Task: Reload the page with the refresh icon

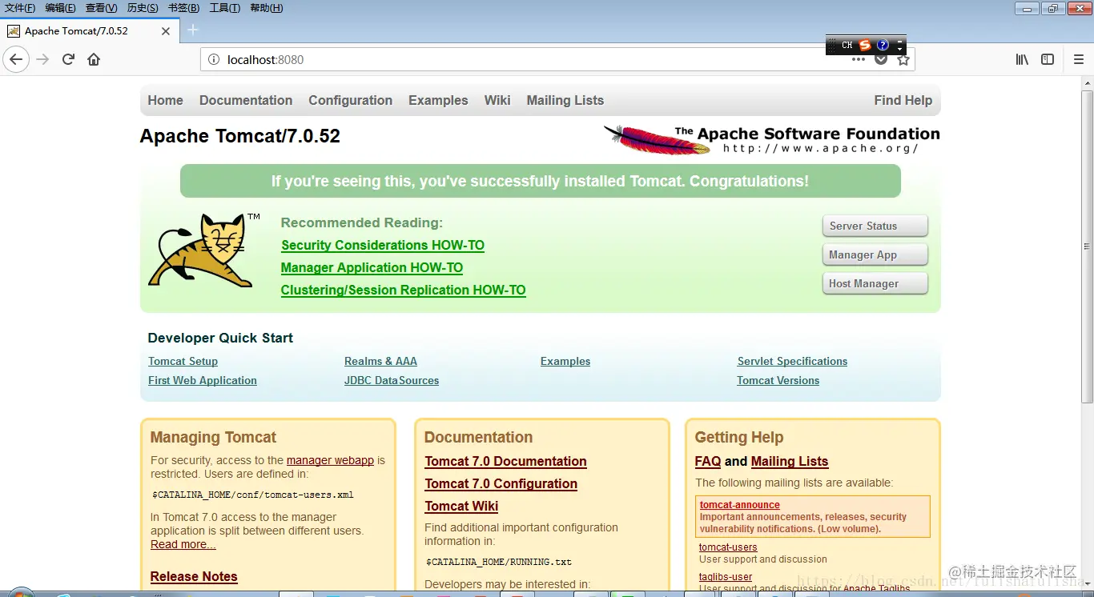Action: pyautogui.click(x=69, y=59)
